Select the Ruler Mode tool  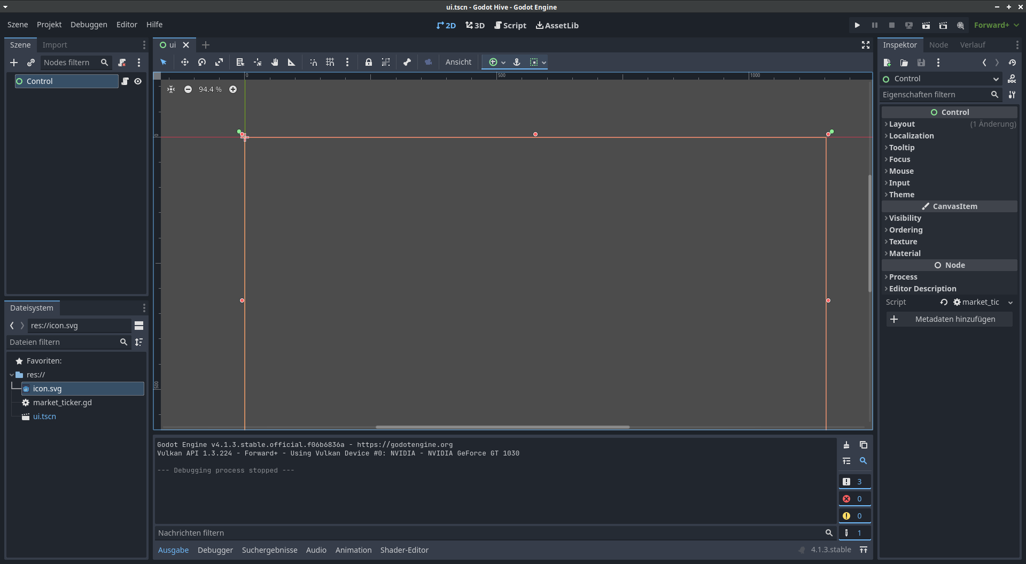click(292, 62)
